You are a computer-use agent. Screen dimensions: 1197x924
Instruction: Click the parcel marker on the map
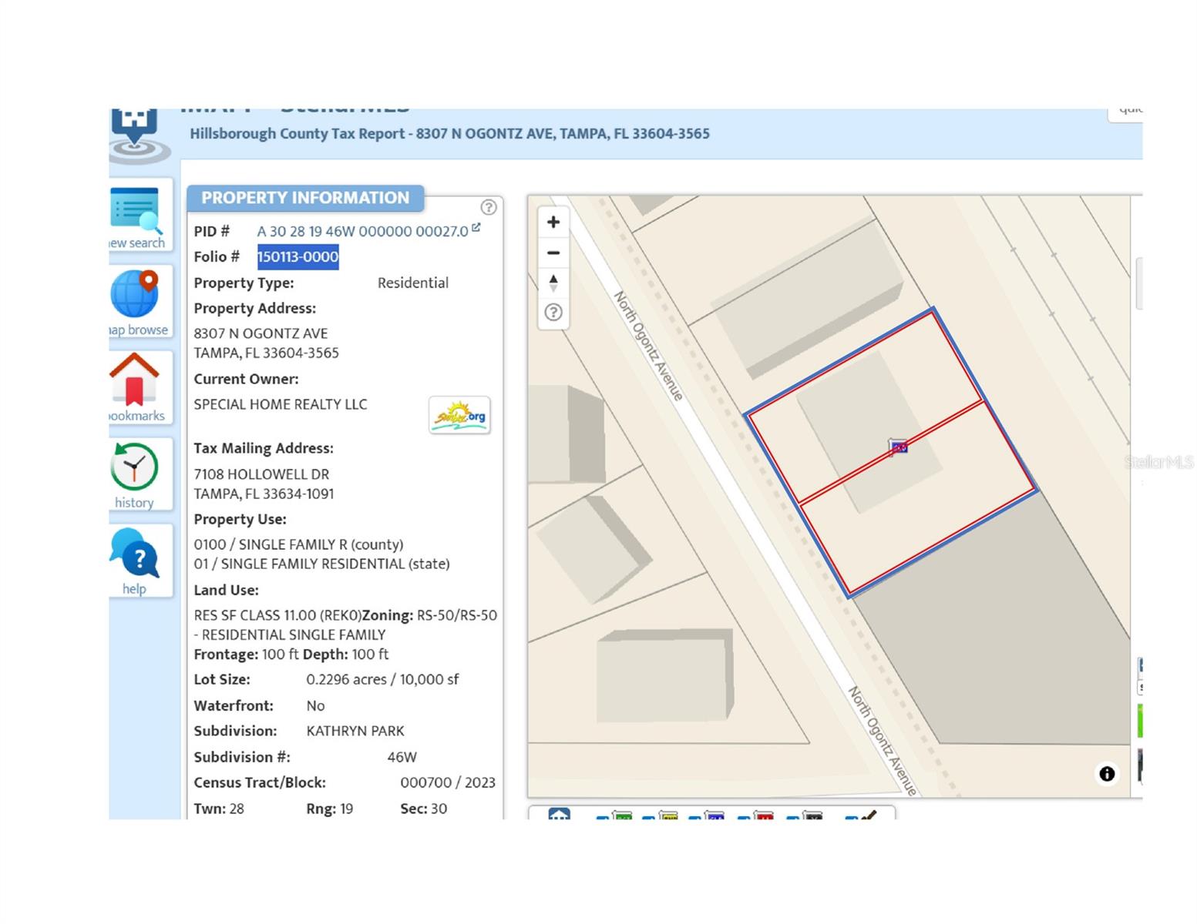click(x=898, y=447)
